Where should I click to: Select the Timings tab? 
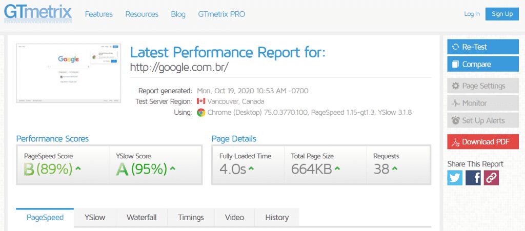191,217
